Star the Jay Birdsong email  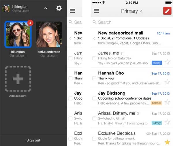[x=167, y=102]
